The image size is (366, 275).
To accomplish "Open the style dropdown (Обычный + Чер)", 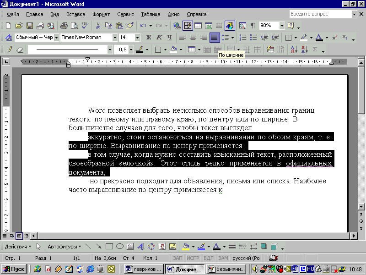I will (x=56, y=38).
